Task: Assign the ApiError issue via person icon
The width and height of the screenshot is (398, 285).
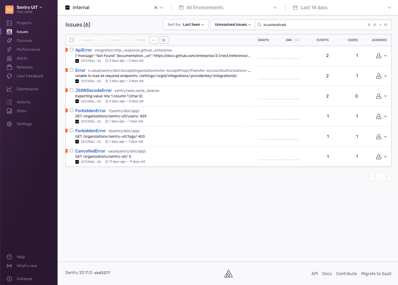Action: [x=379, y=56]
